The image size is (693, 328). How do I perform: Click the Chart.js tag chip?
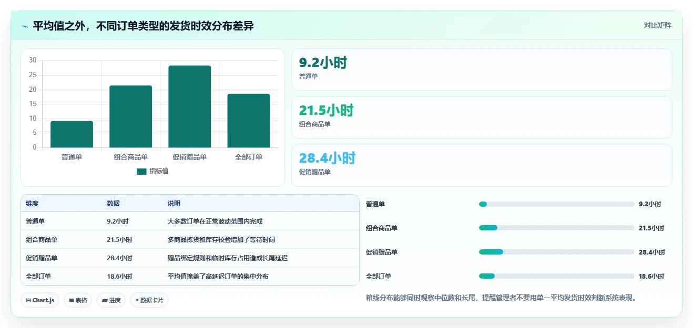point(40,300)
